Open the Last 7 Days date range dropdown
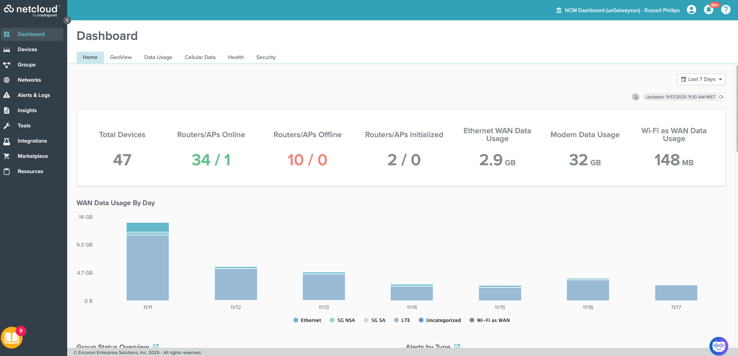Viewport: 738px width, 356px height. [x=701, y=79]
